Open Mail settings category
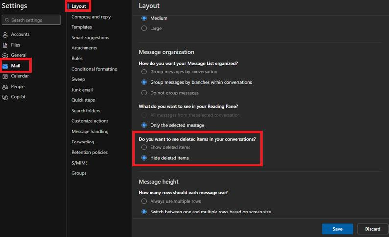The image size is (389, 237). (15, 66)
